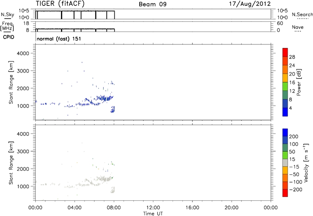The image size is (313, 216).
Task: Click the '20:00' time axis label
Action: (231, 208)
